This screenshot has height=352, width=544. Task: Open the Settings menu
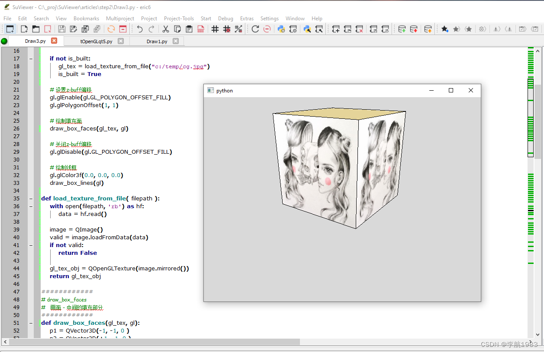pyautogui.click(x=270, y=19)
